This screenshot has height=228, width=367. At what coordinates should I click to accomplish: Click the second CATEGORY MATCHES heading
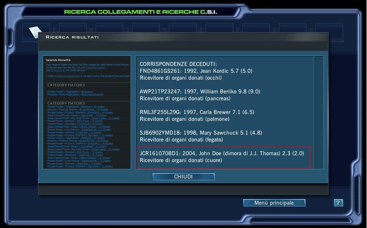pyautogui.click(x=66, y=103)
